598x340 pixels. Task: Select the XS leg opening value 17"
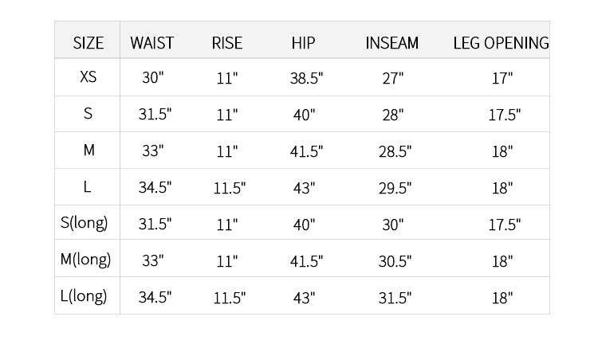[x=502, y=79]
